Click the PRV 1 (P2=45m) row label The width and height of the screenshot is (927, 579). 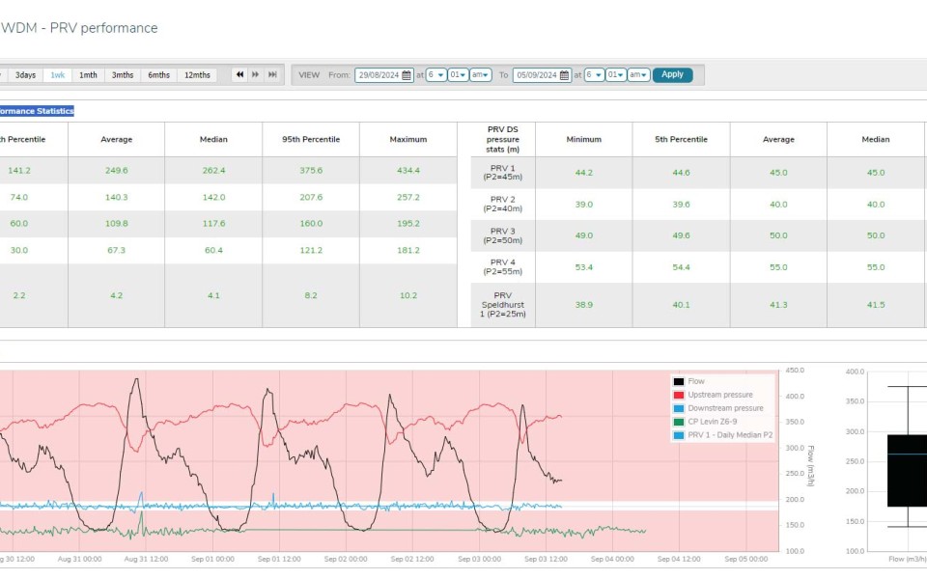502,173
